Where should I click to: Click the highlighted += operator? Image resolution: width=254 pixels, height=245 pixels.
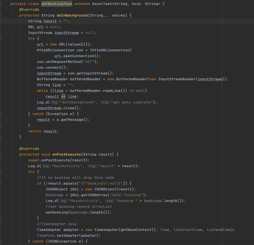(x=63, y=97)
